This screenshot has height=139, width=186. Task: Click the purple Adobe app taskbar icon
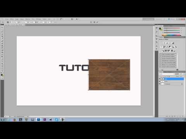click(45, 120)
